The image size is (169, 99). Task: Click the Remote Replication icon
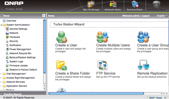143,65
